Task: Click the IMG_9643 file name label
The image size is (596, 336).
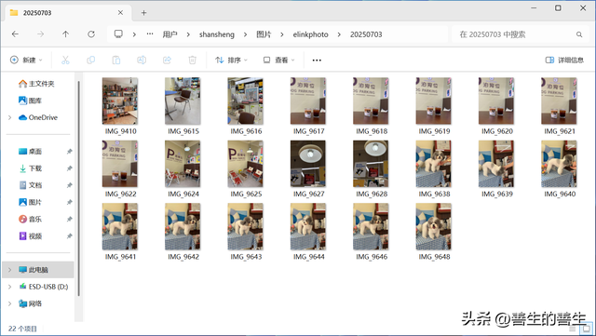Action: click(x=246, y=257)
